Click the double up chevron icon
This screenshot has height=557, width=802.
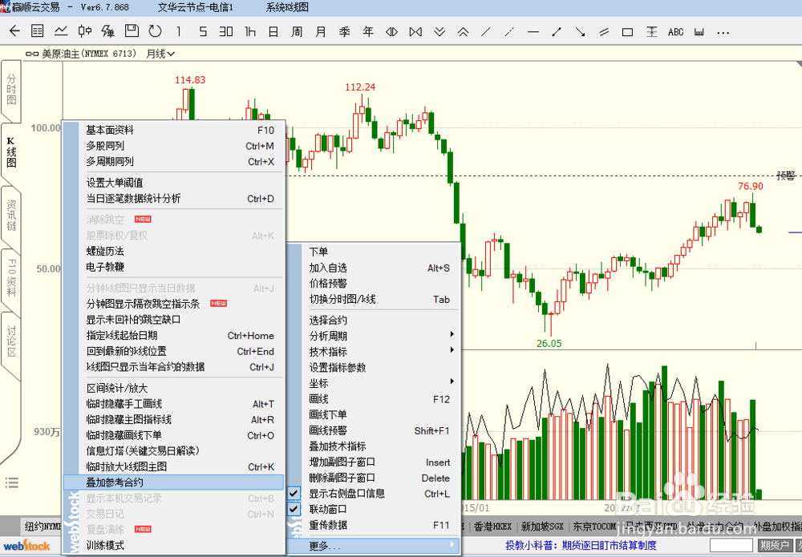463,32
